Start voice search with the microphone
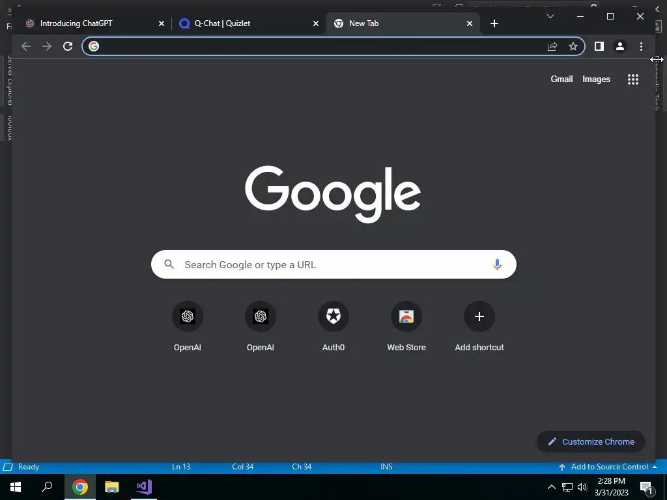 click(x=497, y=264)
